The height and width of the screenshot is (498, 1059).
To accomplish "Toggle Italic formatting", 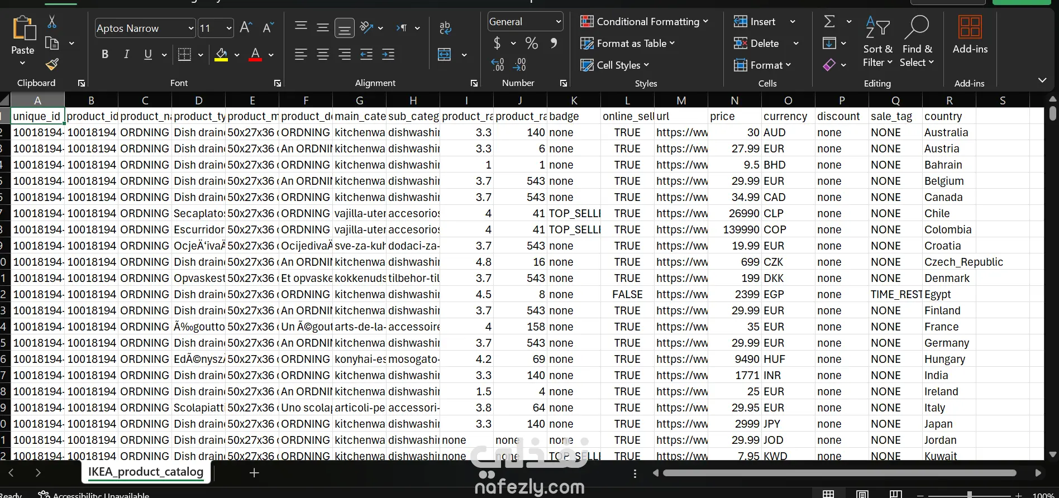I will pos(127,54).
